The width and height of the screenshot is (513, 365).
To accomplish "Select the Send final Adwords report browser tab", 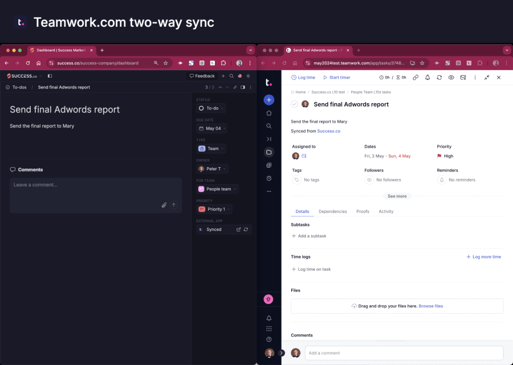I will tap(318, 50).
